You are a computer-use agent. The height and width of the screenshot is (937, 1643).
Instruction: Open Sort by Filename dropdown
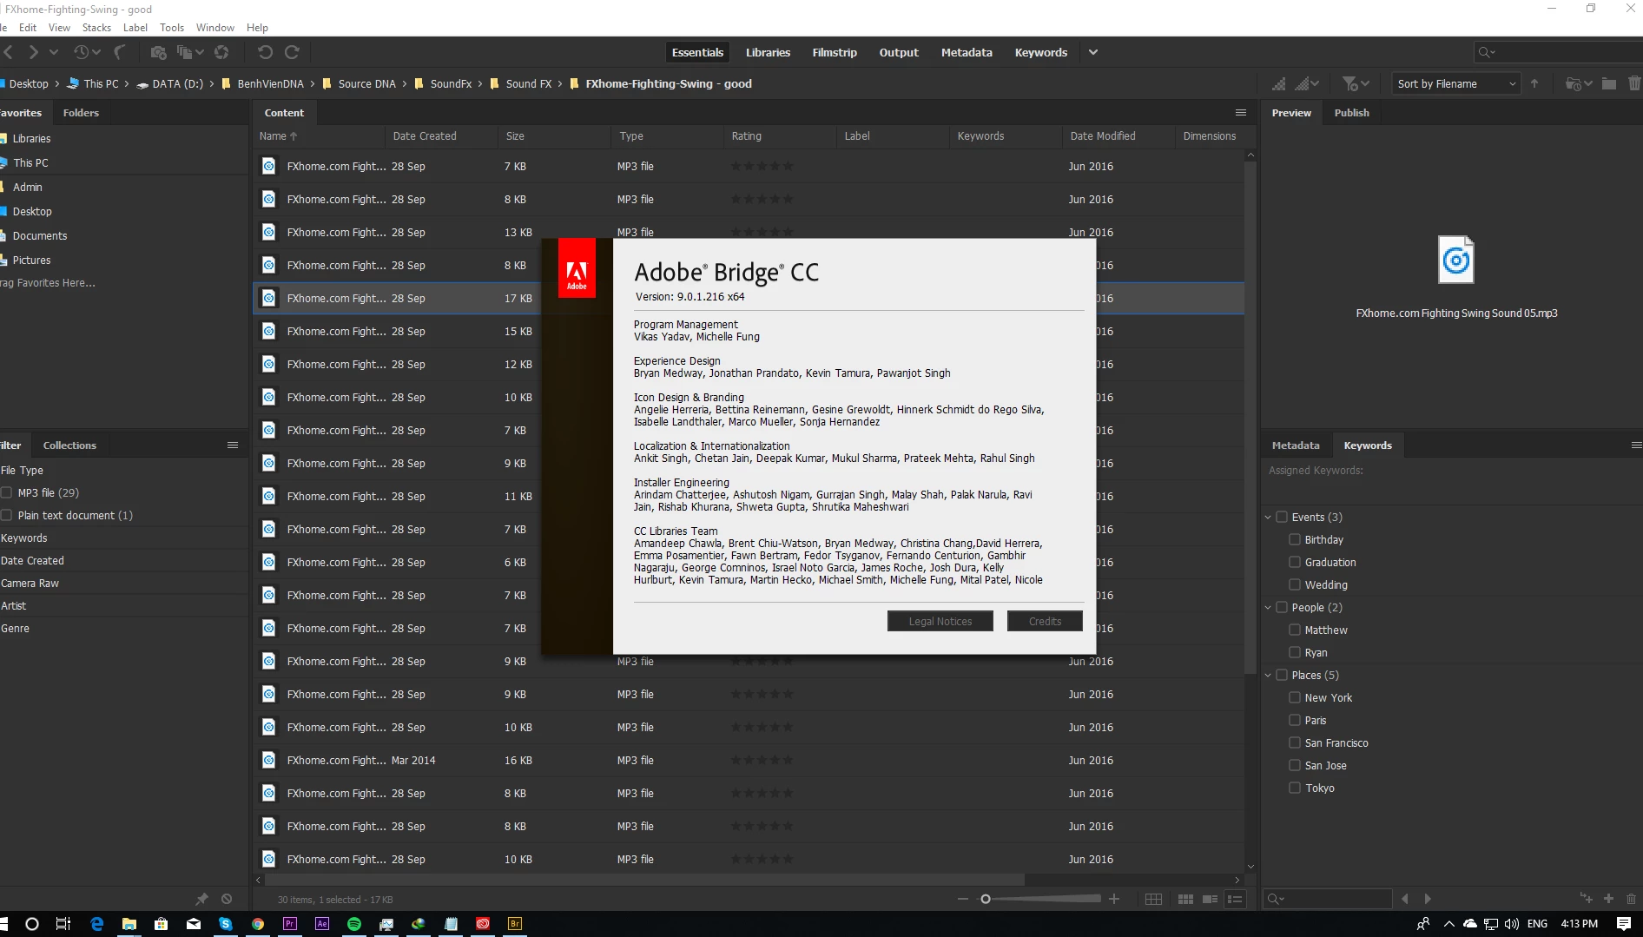pos(1457,83)
